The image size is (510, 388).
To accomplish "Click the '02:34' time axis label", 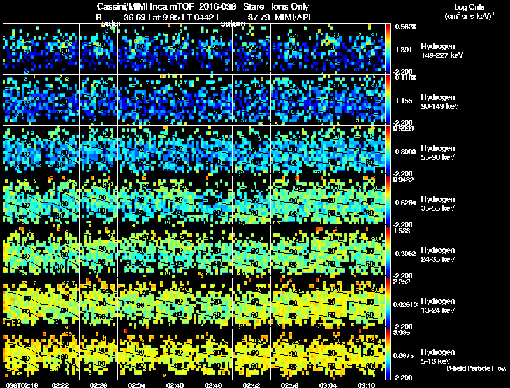I will pyautogui.click(x=136, y=385).
